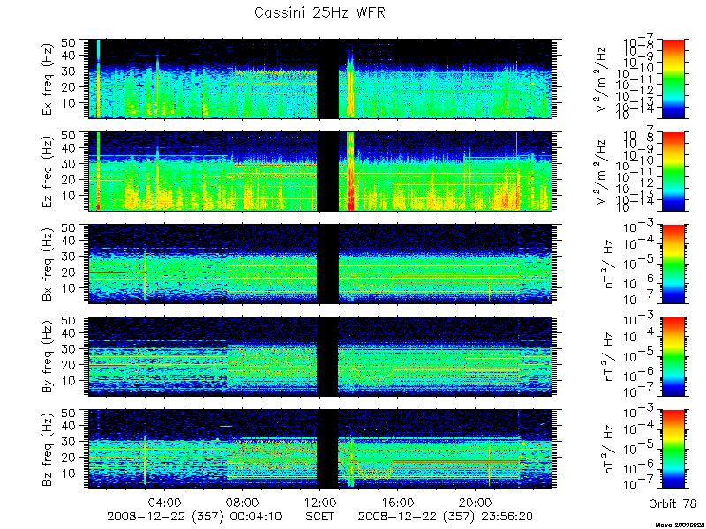Click the '04:00' time axis label
Viewport: 706px width, 529px height.
pyautogui.click(x=165, y=503)
